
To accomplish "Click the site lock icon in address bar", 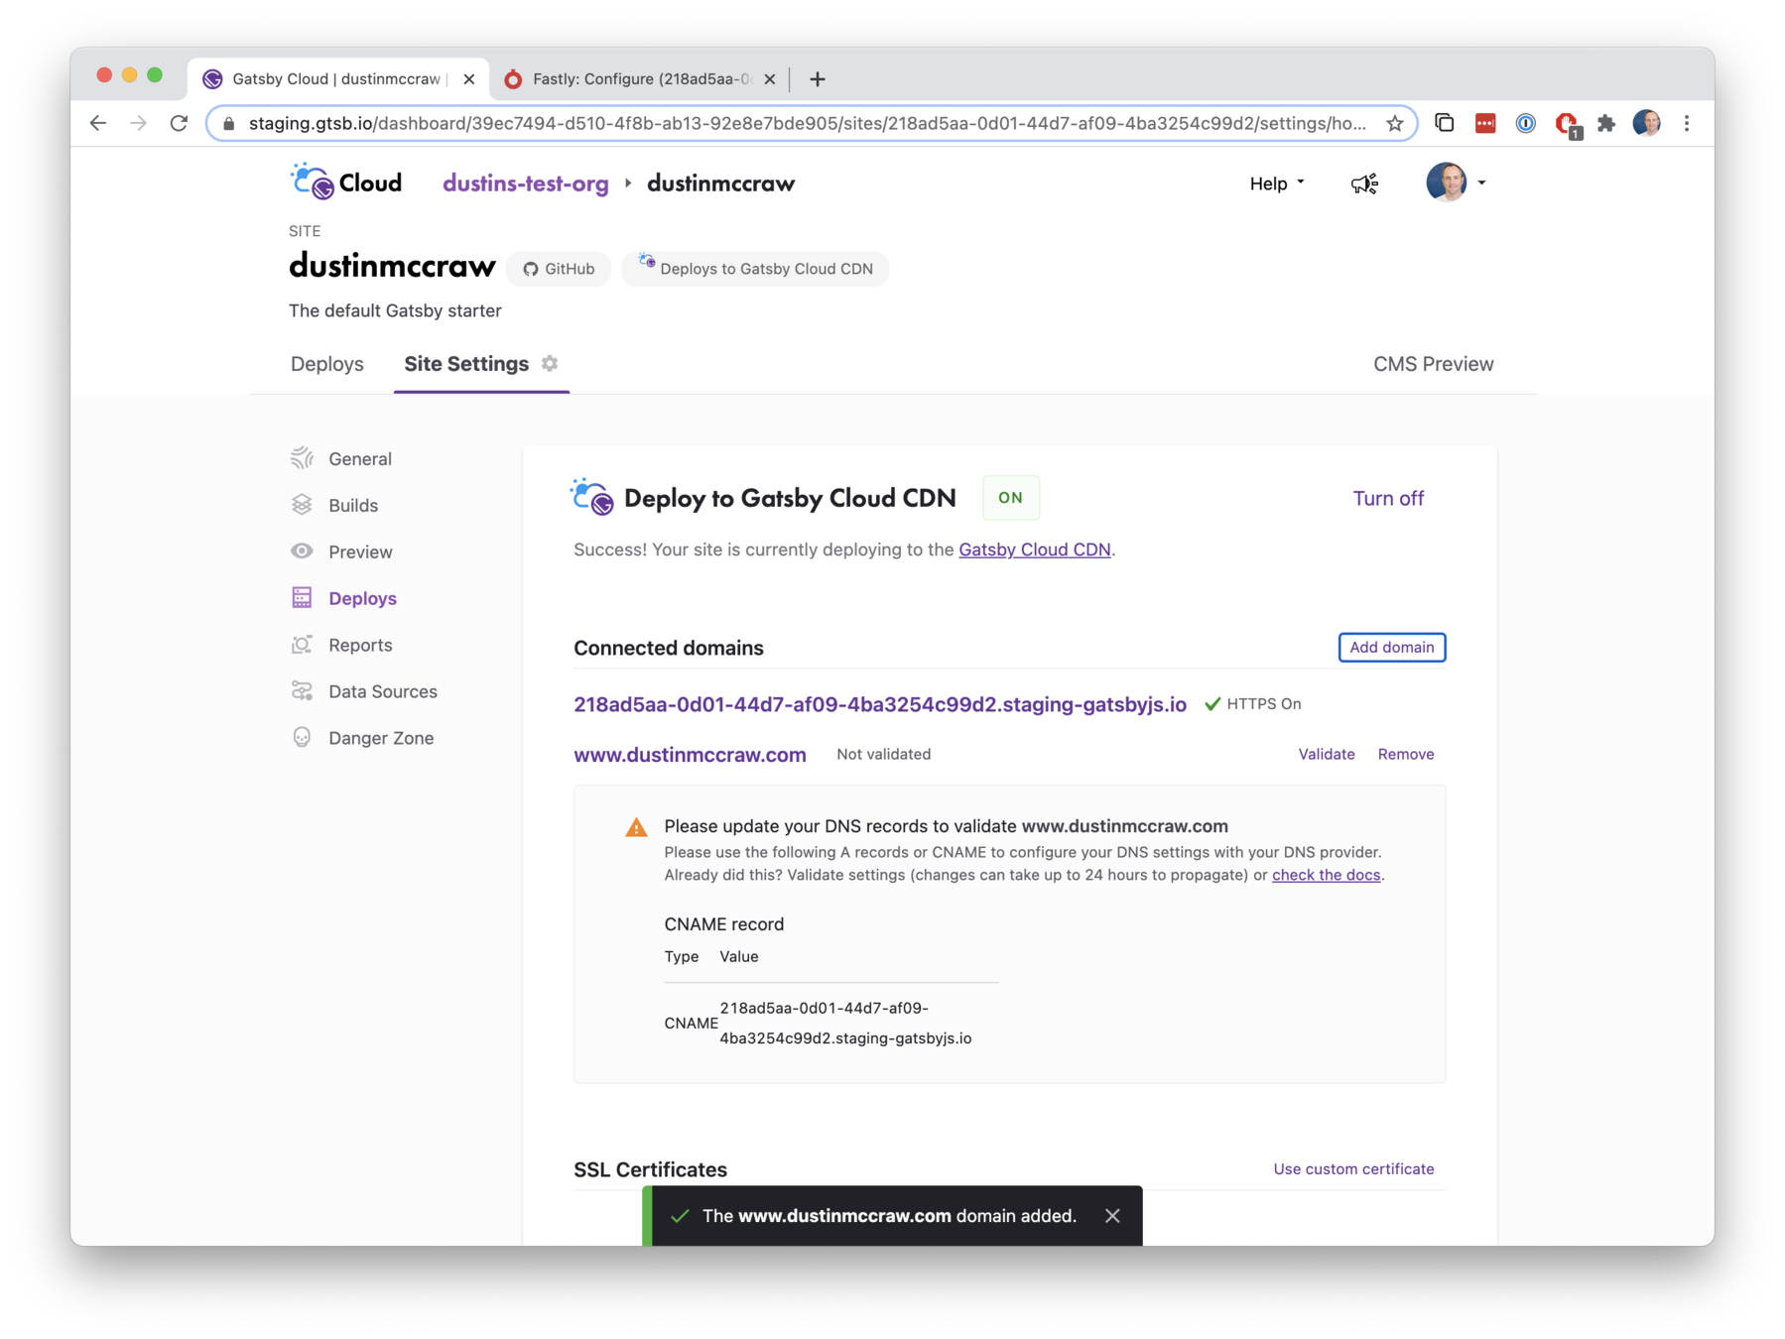I will 229,124.
